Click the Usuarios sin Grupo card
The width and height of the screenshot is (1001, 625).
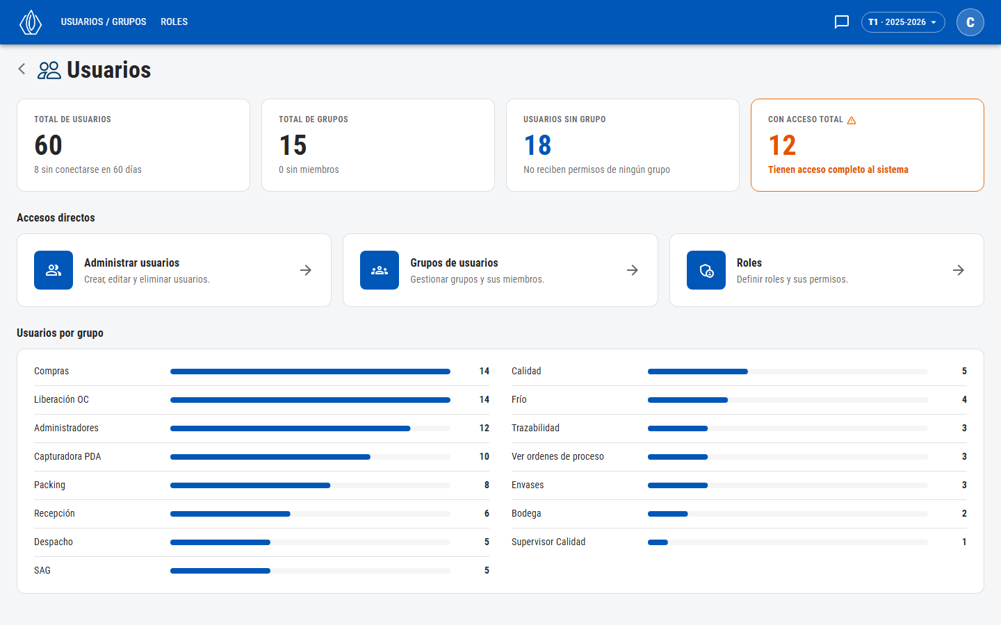click(x=623, y=145)
